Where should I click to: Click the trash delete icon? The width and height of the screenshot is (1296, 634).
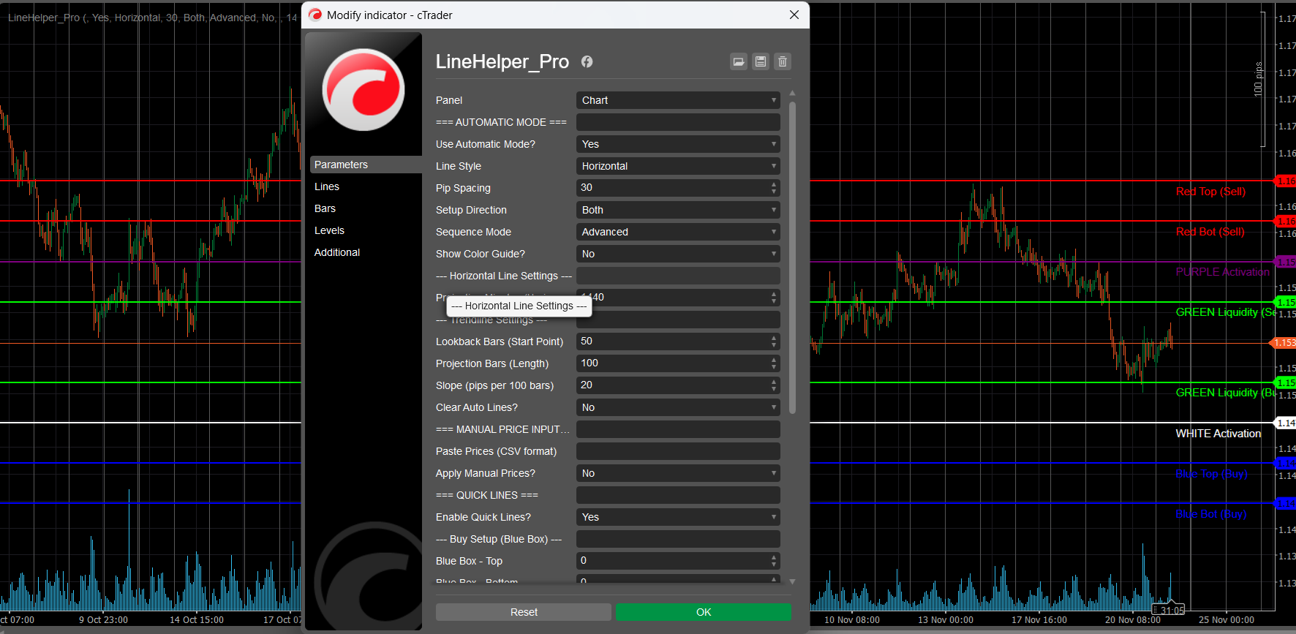tap(783, 62)
